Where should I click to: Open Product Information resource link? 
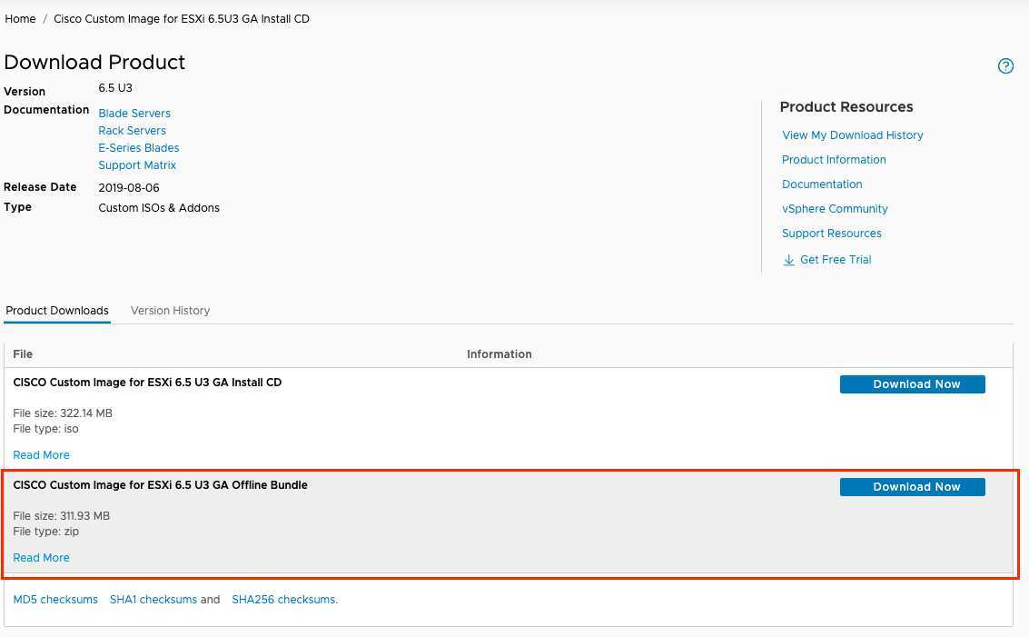pos(834,160)
